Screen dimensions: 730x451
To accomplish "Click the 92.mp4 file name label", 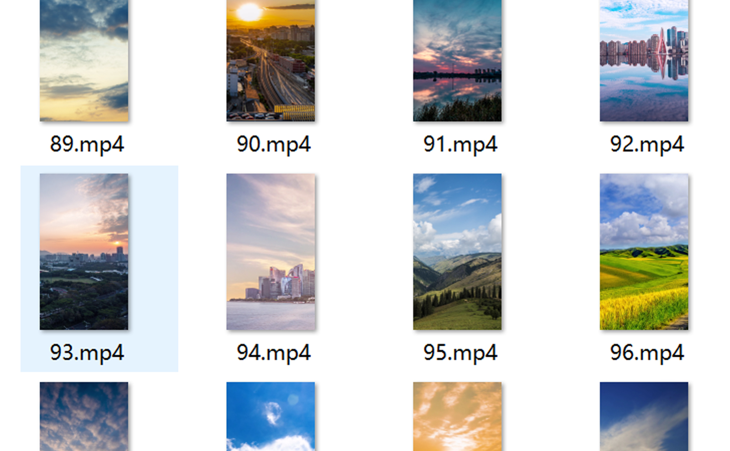I will click(x=647, y=145).
